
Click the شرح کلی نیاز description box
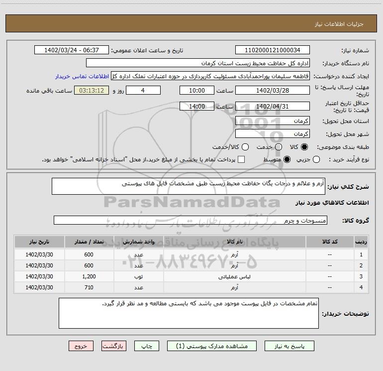coord(189,186)
